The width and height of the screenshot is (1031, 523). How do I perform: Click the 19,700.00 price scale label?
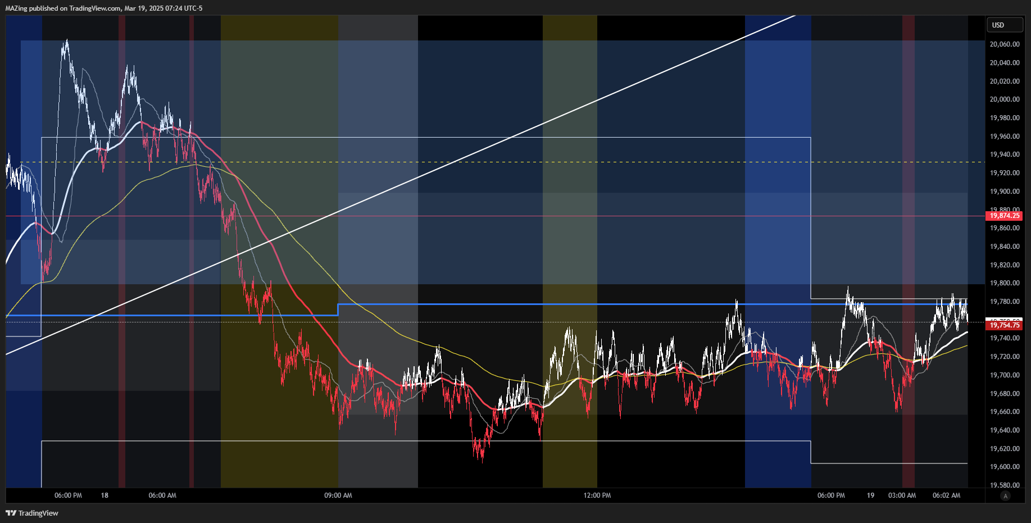pyautogui.click(x=1005, y=375)
